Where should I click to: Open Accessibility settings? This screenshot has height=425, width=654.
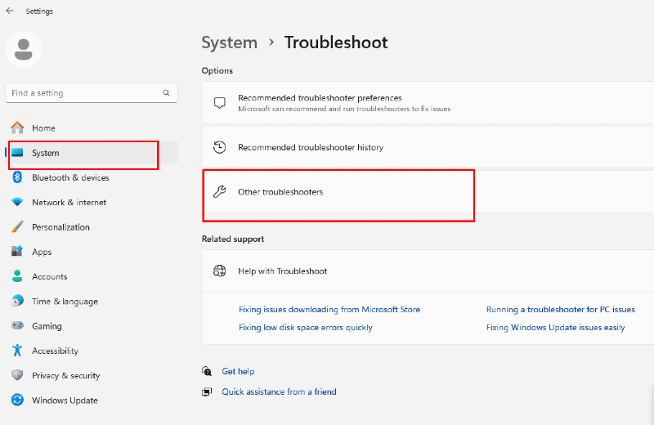tap(92, 351)
